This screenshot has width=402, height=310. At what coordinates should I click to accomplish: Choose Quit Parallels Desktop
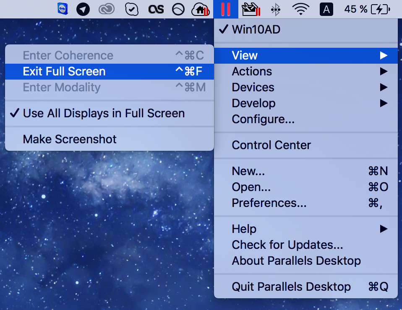tap(305, 287)
